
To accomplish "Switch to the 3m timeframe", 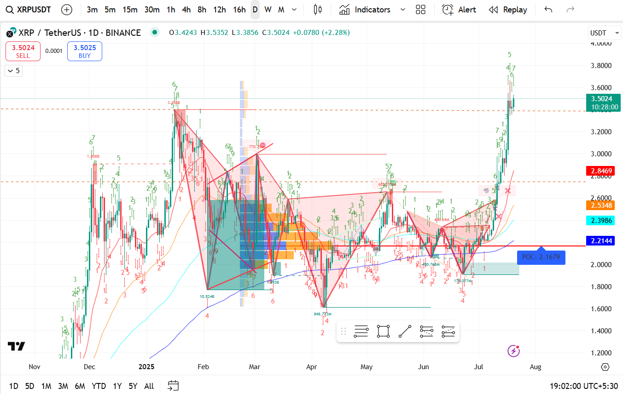I will pyautogui.click(x=92, y=10).
